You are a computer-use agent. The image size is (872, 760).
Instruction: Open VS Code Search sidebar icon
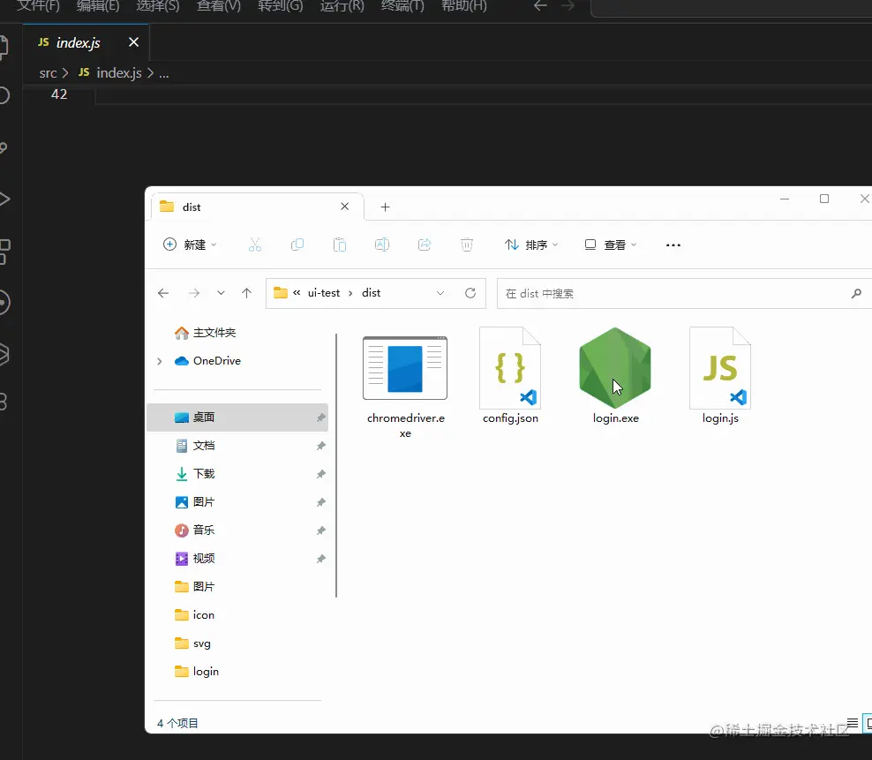click(3, 95)
